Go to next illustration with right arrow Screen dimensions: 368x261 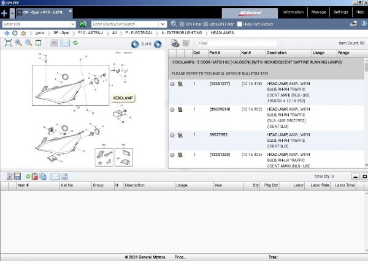158,44
